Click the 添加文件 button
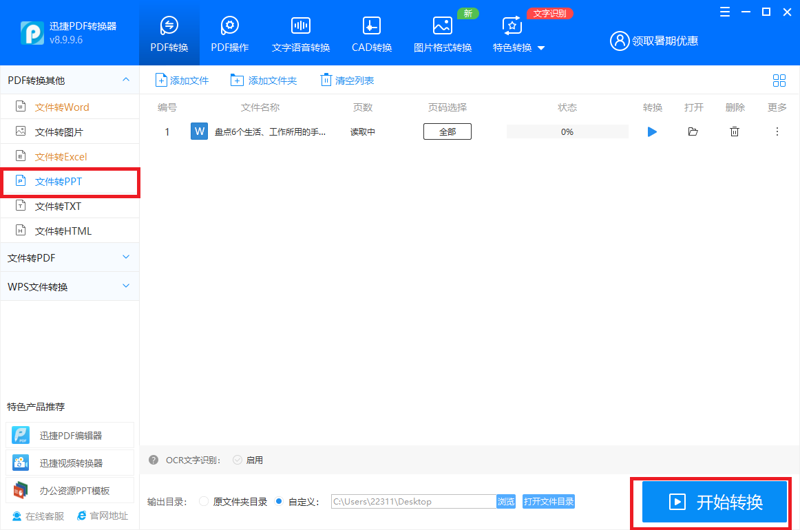Image resolution: width=800 pixels, height=530 pixels. (x=182, y=80)
